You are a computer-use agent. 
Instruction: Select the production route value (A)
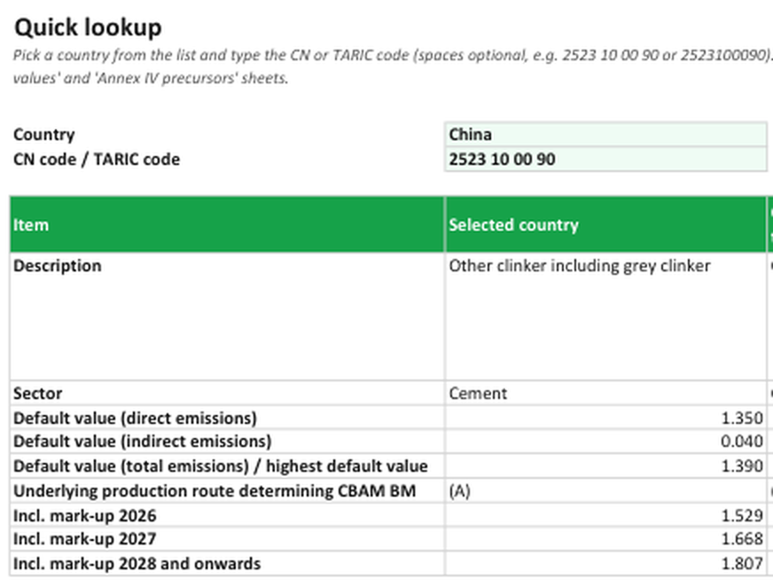tap(605, 490)
